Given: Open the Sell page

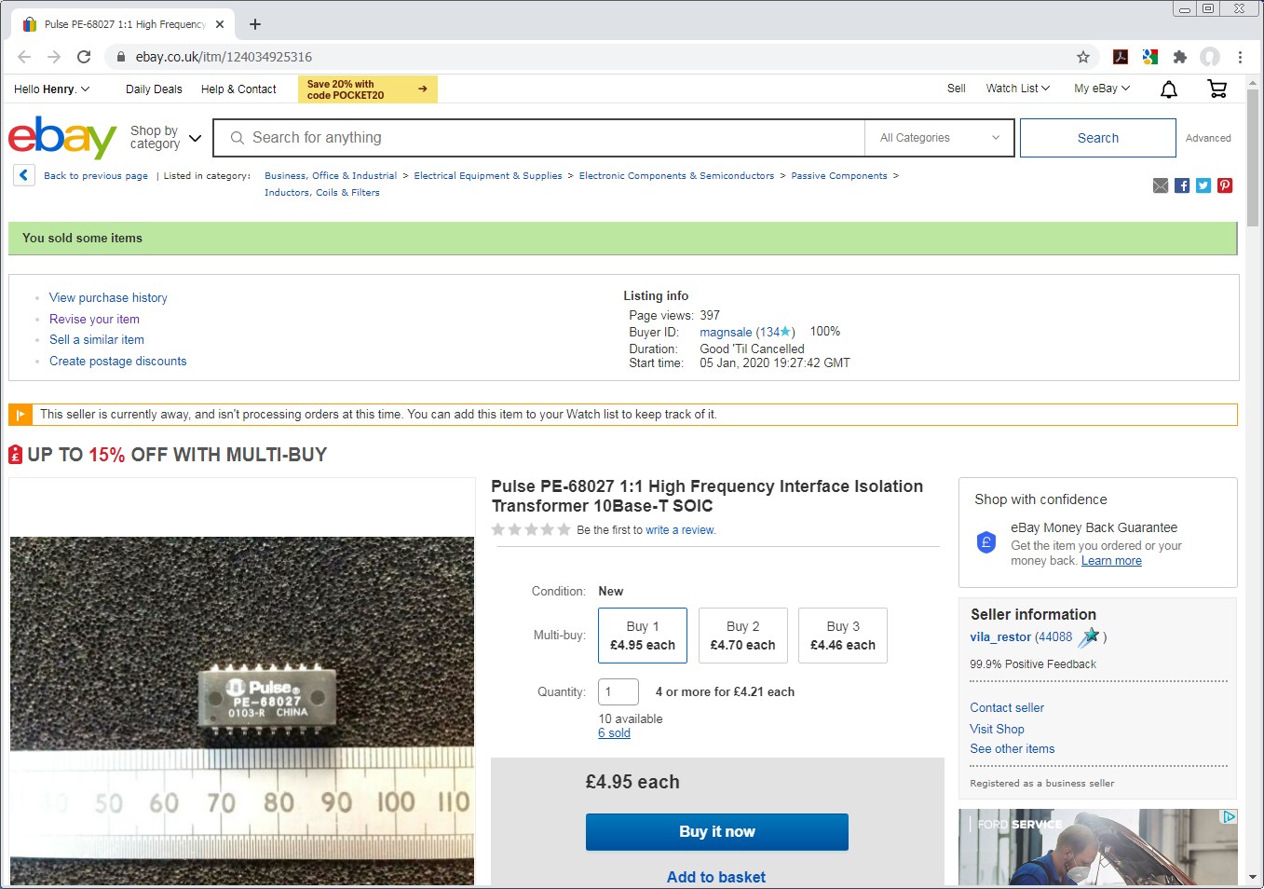Looking at the screenshot, I should 956,89.
